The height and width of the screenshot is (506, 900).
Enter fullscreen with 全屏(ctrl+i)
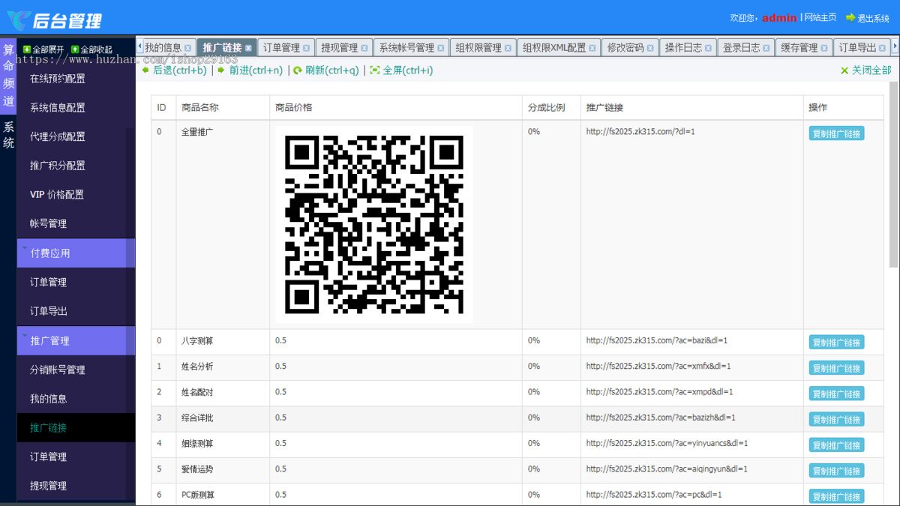401,70
